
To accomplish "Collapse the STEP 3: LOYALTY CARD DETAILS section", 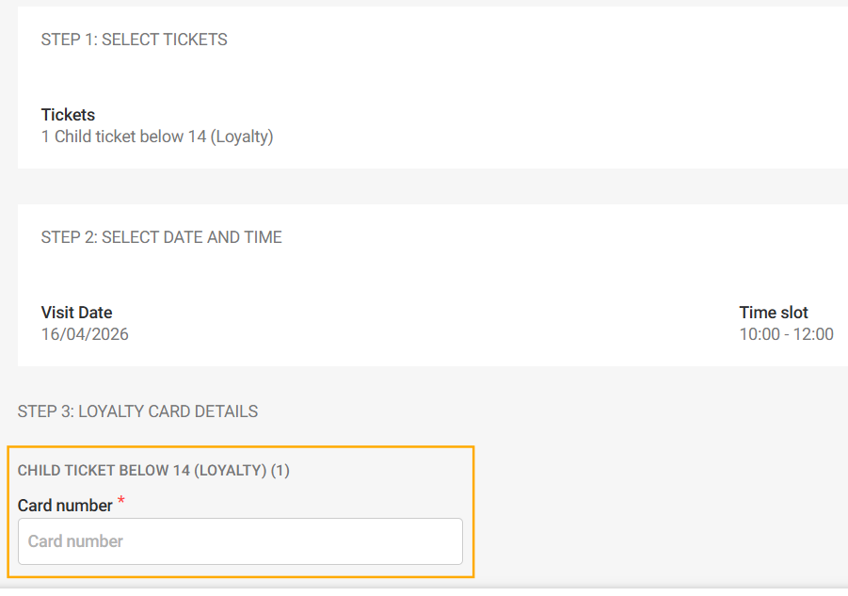I will pyautogui.click(x=138, y=411).
